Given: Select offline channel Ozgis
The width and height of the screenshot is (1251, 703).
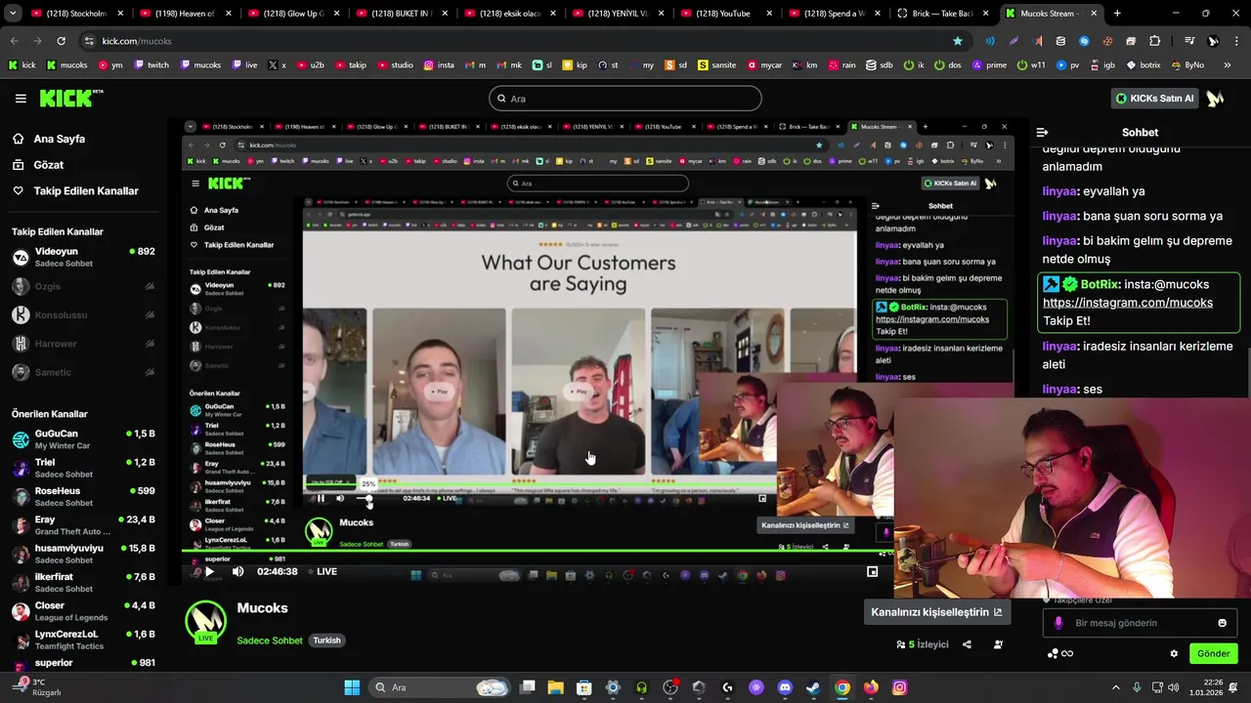Looking at the screenshot, I should (83, 286).
